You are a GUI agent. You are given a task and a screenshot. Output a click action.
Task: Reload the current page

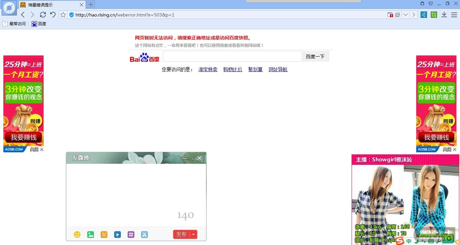click(x=43, y=14)
